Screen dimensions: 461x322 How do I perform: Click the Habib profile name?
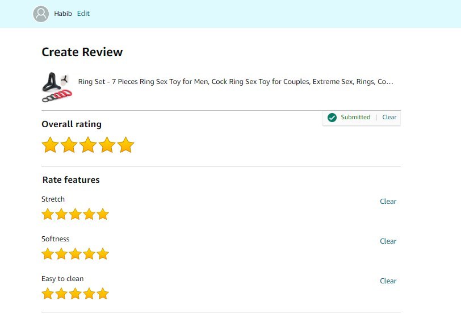pos(63,14)
